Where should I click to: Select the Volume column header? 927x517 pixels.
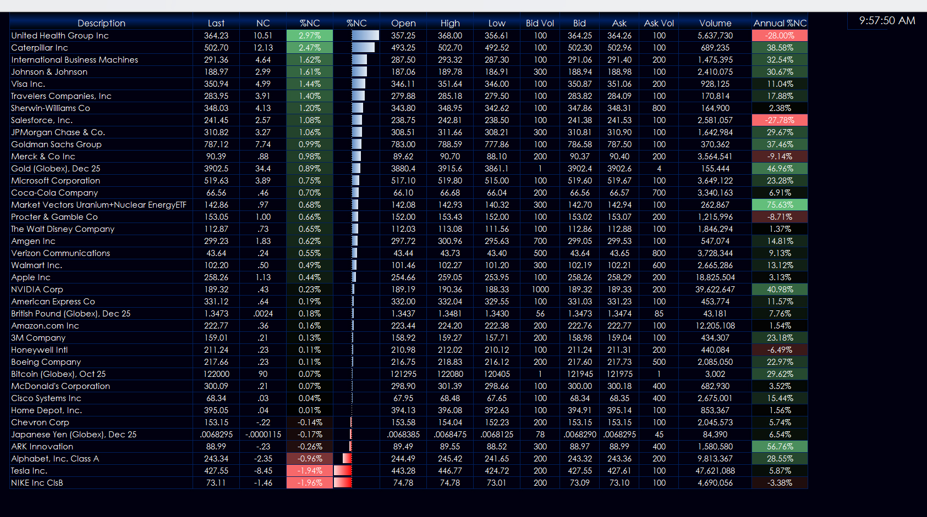tap(715, 23)
